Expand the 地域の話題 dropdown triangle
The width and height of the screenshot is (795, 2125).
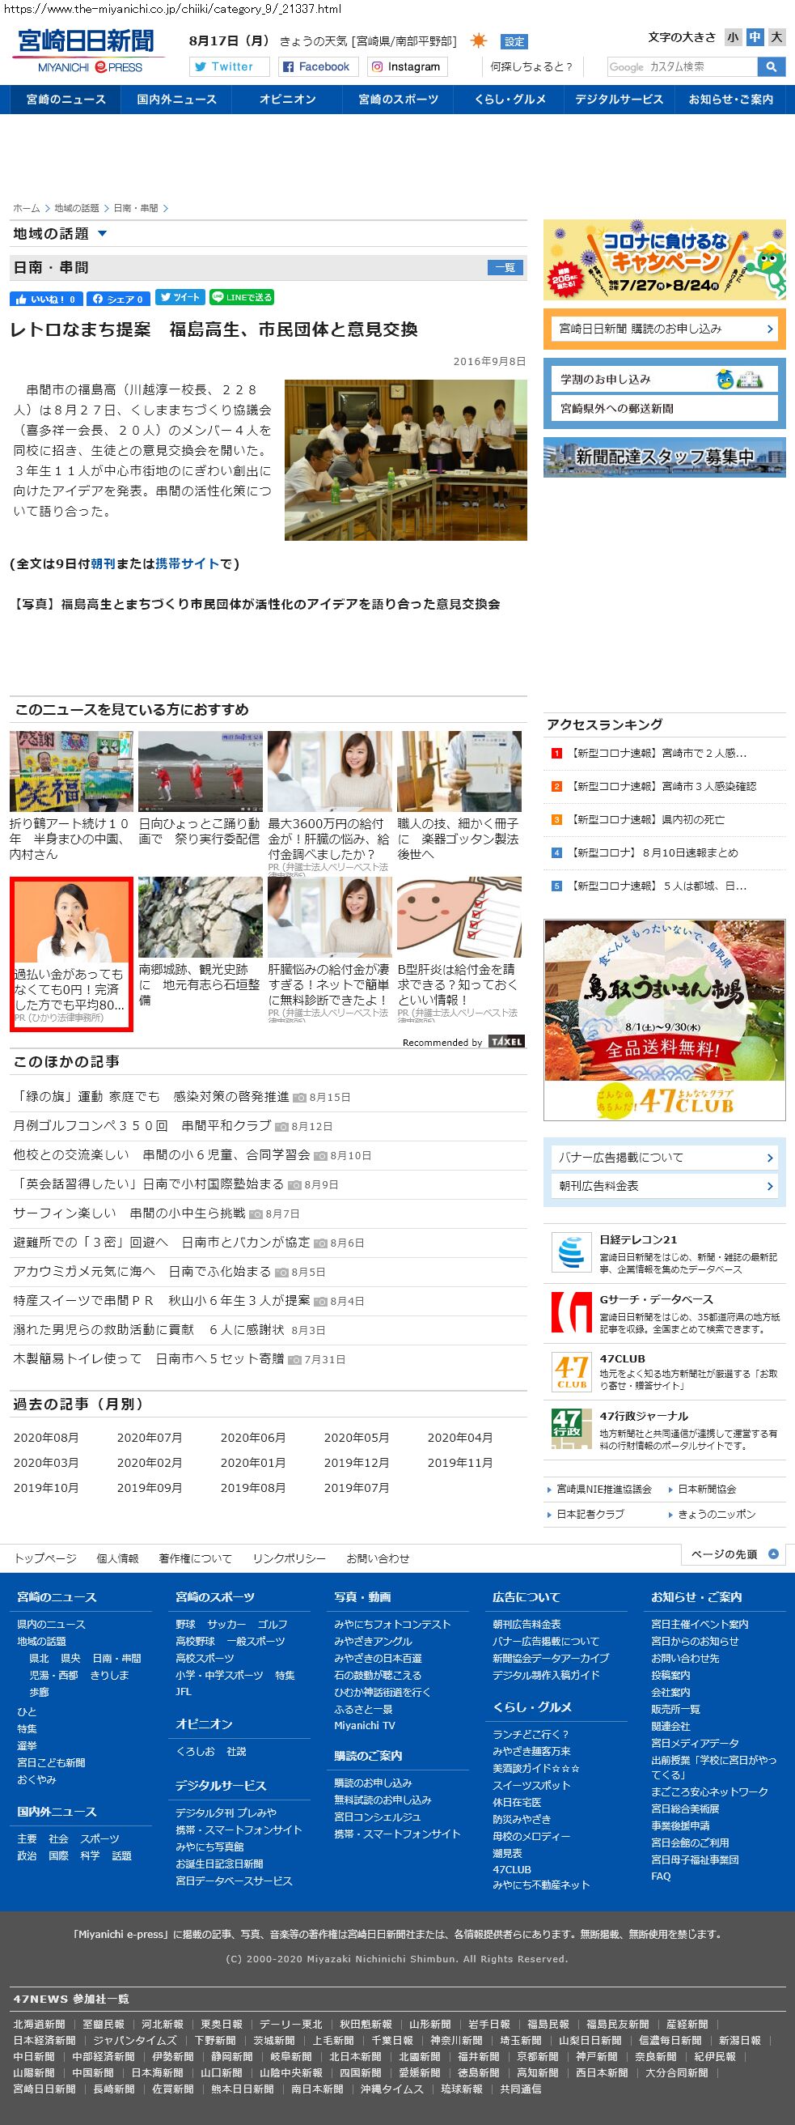[102, 234]
